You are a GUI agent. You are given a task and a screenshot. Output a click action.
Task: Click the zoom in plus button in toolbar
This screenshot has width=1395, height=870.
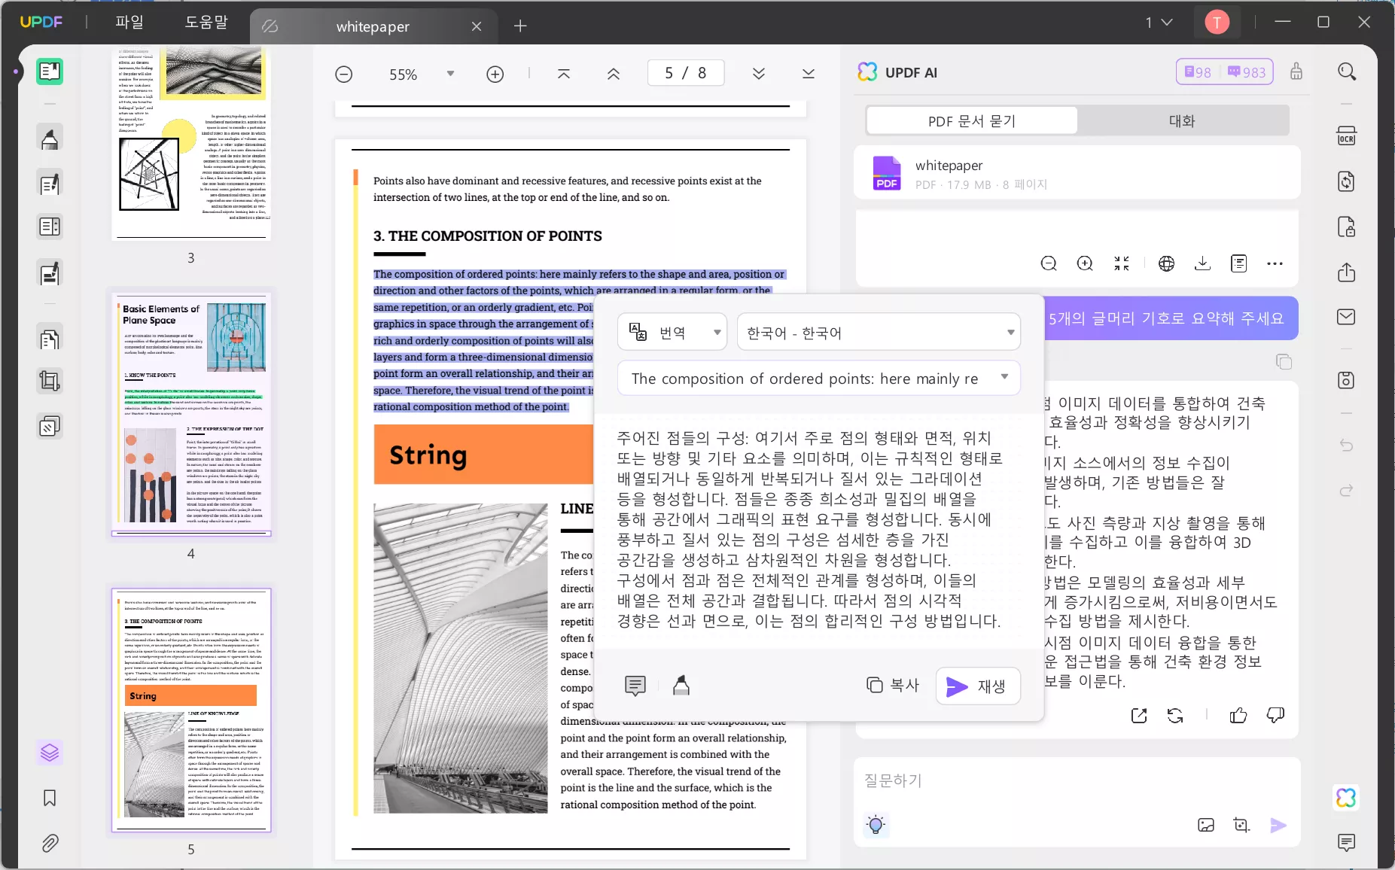pos(495,74)
